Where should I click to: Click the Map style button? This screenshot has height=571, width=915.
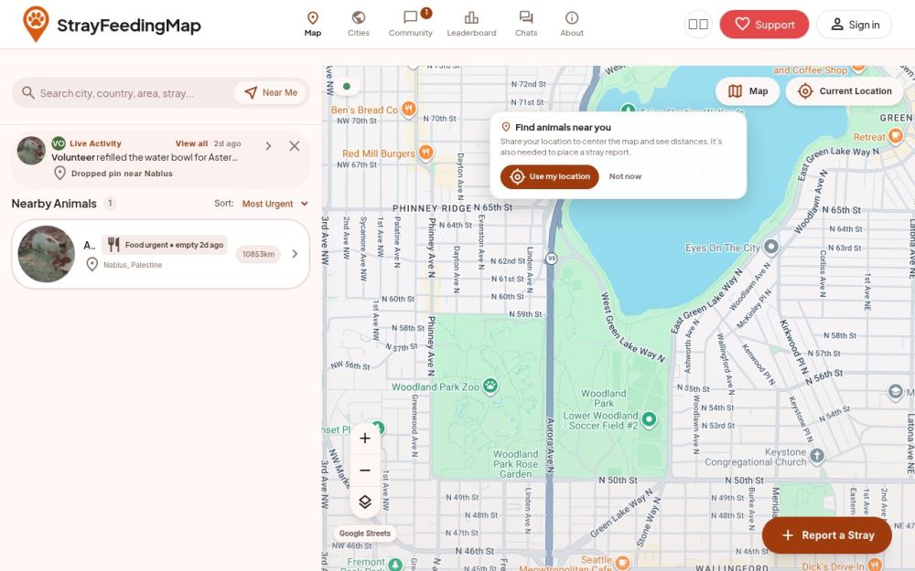click(748, 90)
